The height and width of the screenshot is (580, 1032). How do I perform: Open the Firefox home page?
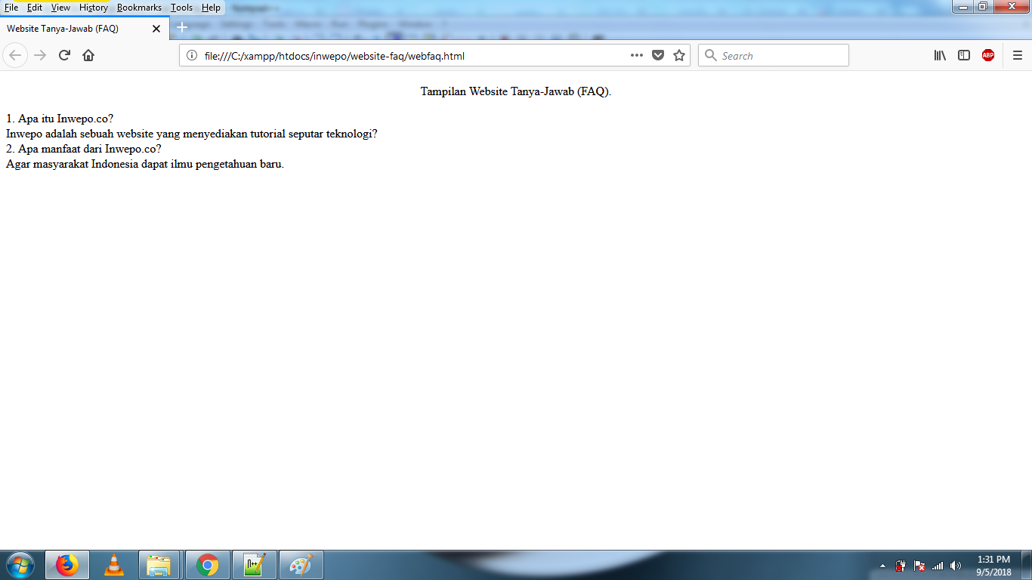coord(88,55)
